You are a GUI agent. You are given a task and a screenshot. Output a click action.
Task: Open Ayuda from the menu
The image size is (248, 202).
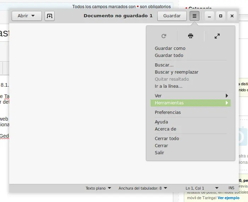tap(191, 122)
